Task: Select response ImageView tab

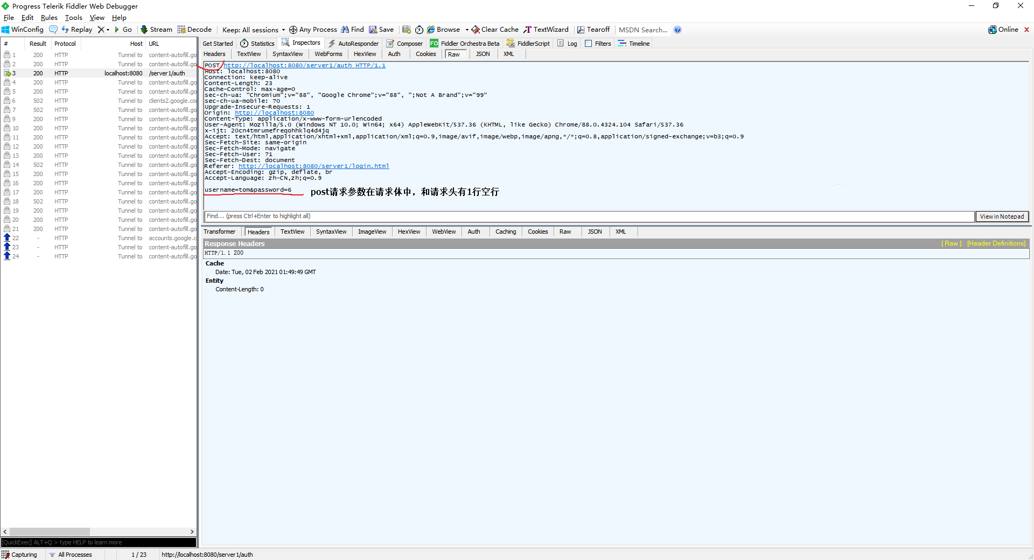Action: coord(372,232)
